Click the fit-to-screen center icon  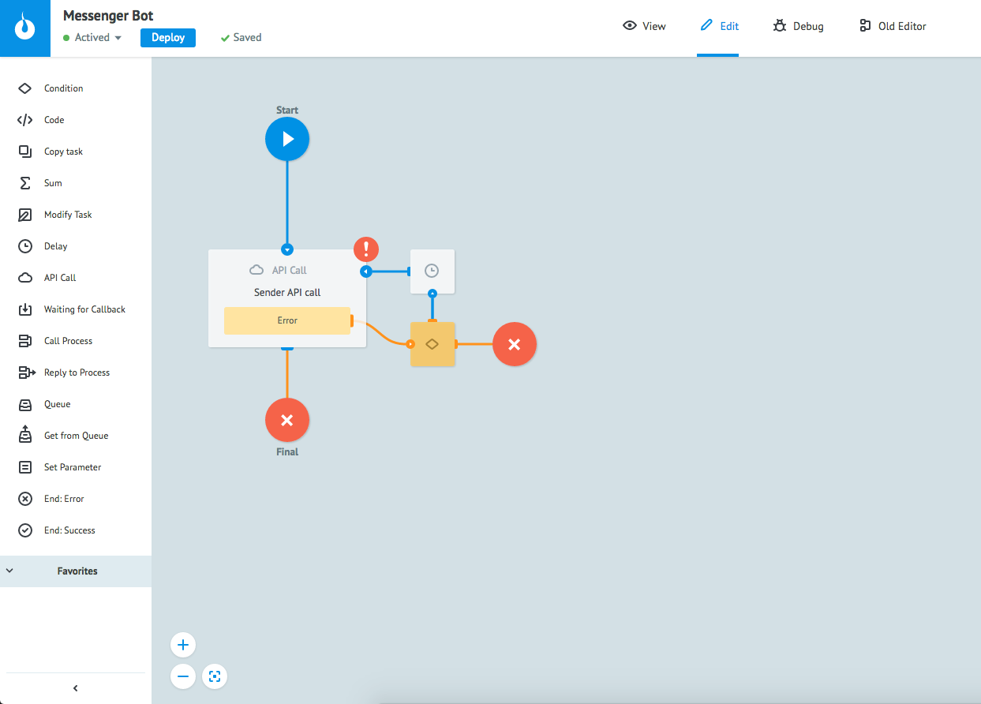(215, 676)
